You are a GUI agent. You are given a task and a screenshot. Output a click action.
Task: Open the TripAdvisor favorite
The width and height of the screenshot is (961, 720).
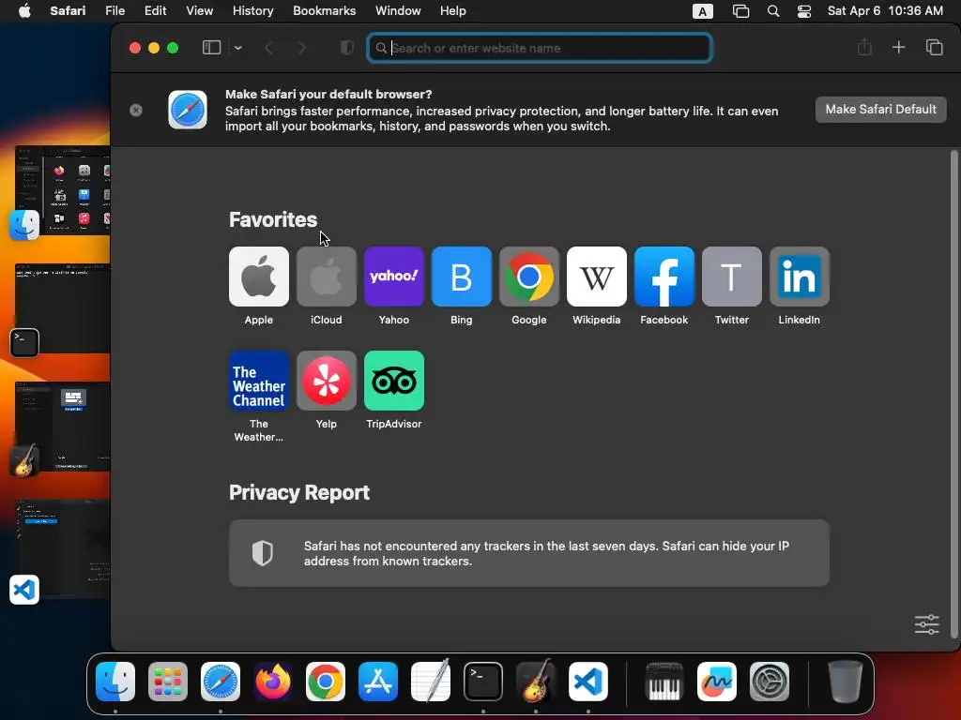click(393, 381)
